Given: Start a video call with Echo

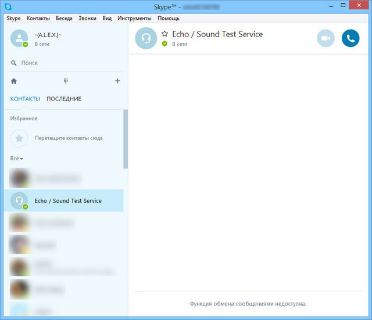Looking at the screenshot, I should point(325,38).
